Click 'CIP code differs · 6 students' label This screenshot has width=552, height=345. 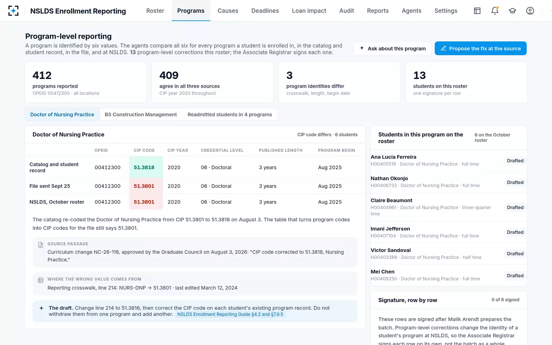(327, 135)
